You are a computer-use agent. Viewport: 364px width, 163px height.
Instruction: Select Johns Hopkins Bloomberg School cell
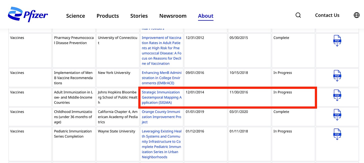(117, 97)
